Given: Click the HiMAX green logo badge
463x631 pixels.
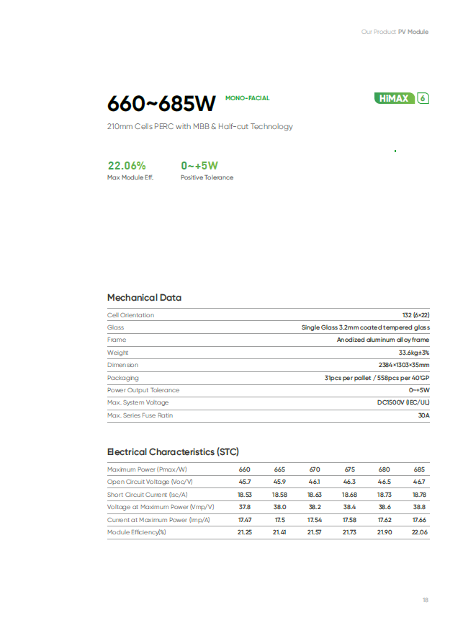Looking at the screenshot, I should point(394,98).
